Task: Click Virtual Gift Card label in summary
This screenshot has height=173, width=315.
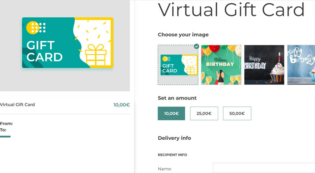Action: tap(17, 105)
